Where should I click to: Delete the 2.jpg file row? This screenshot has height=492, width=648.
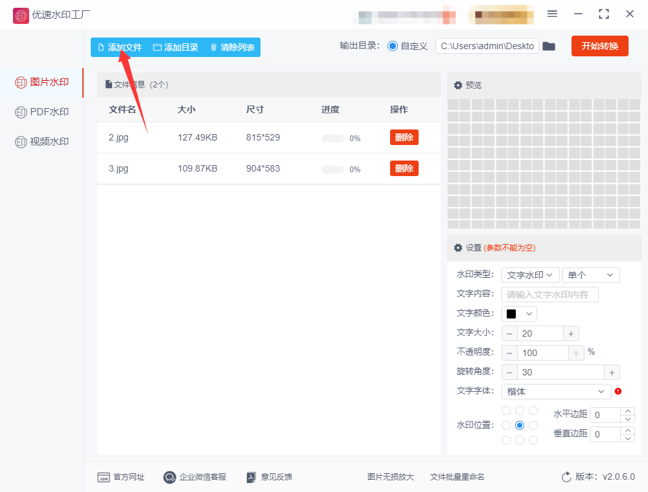404,137
